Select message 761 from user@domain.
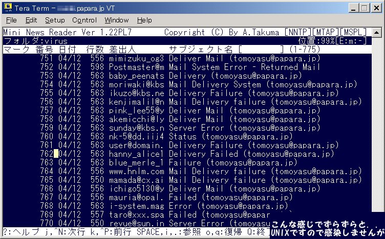The image size is (385, 239). coord(189,145)
